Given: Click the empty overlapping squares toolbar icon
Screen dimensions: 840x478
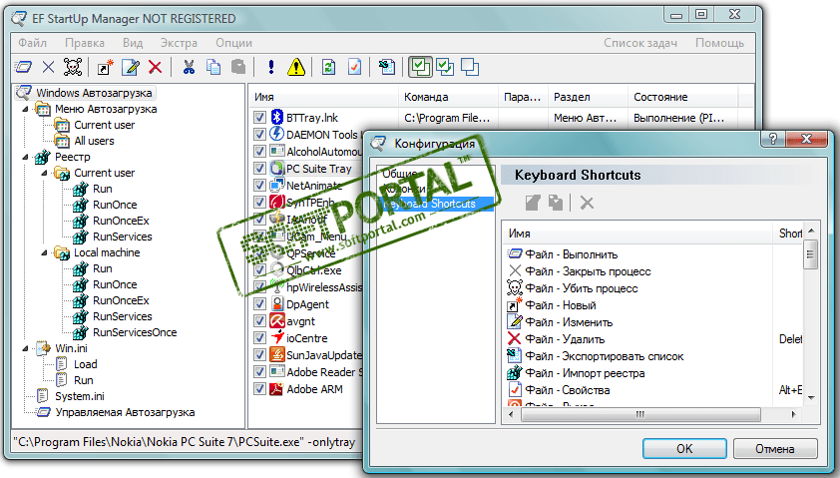Looking at the screenshot, I should pos(470,67).
